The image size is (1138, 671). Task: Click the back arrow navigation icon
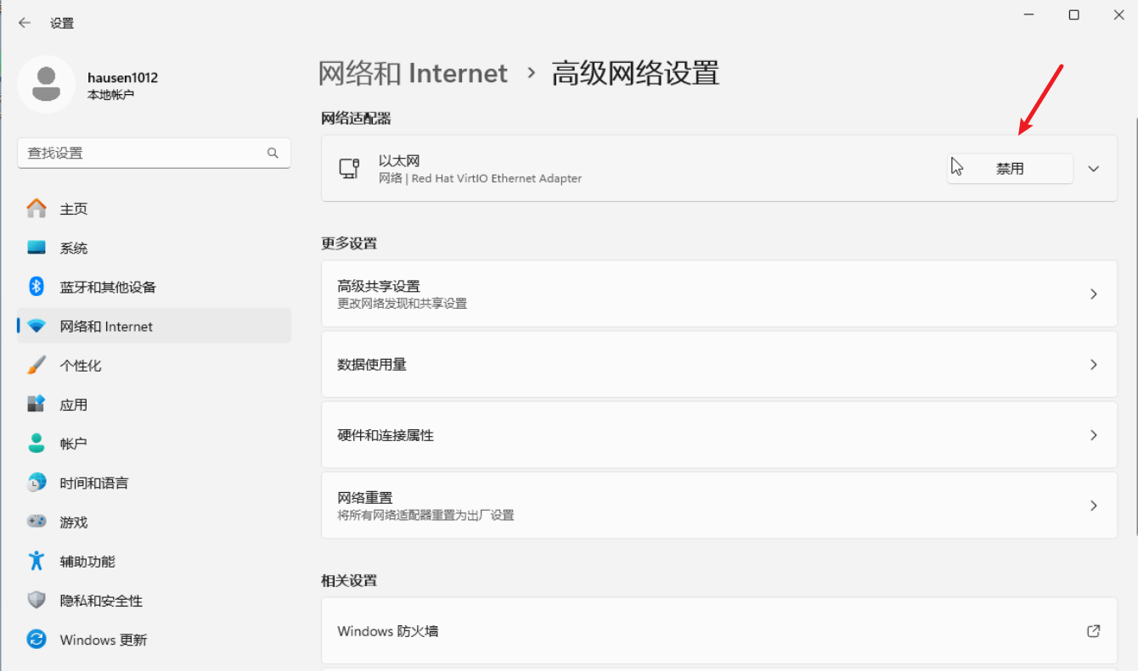click(22, 23)
